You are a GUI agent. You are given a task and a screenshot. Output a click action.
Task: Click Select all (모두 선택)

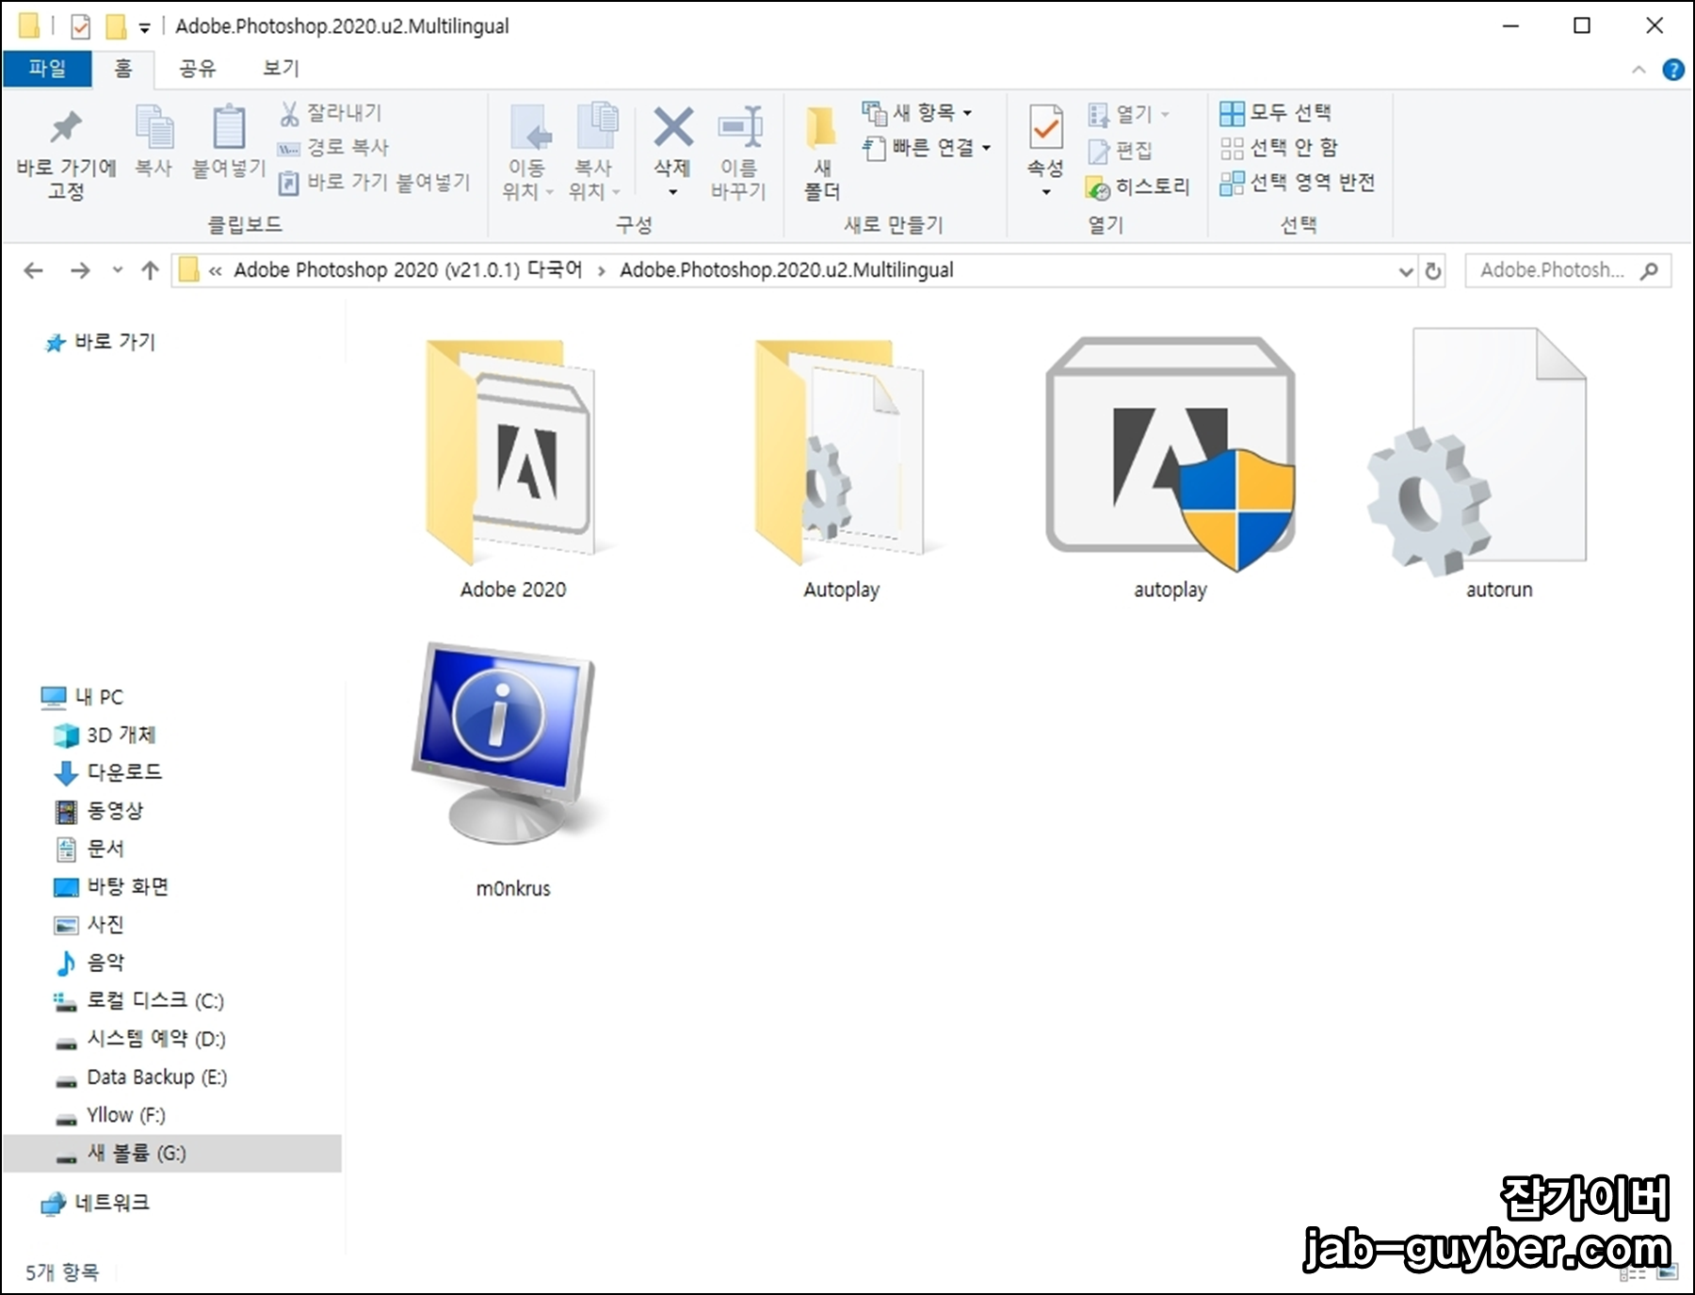click(x=1275, y=113)
